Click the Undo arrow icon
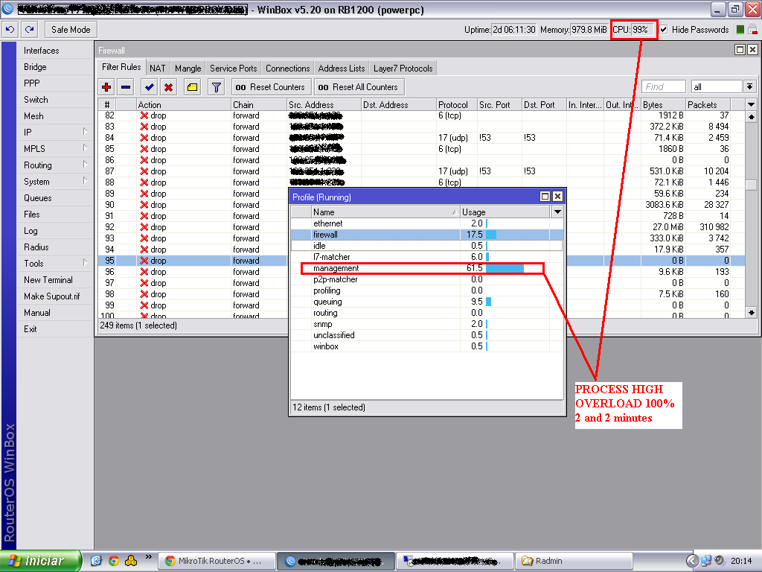This screenshot has width=762, height=572. [x=10, y=30]
